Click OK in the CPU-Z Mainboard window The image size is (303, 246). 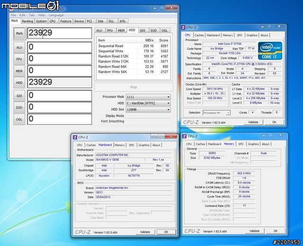166,232
